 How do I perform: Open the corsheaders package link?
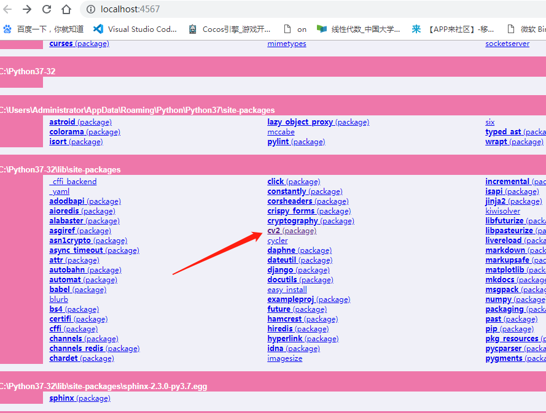(308, 201)
